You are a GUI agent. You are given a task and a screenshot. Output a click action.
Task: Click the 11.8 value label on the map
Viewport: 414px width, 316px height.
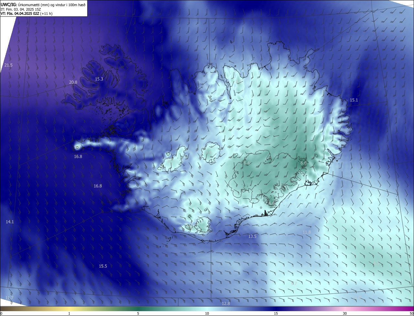pos(307,232)
